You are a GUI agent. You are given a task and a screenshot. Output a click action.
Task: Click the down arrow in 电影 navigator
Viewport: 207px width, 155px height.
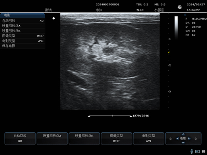(183, 143)
